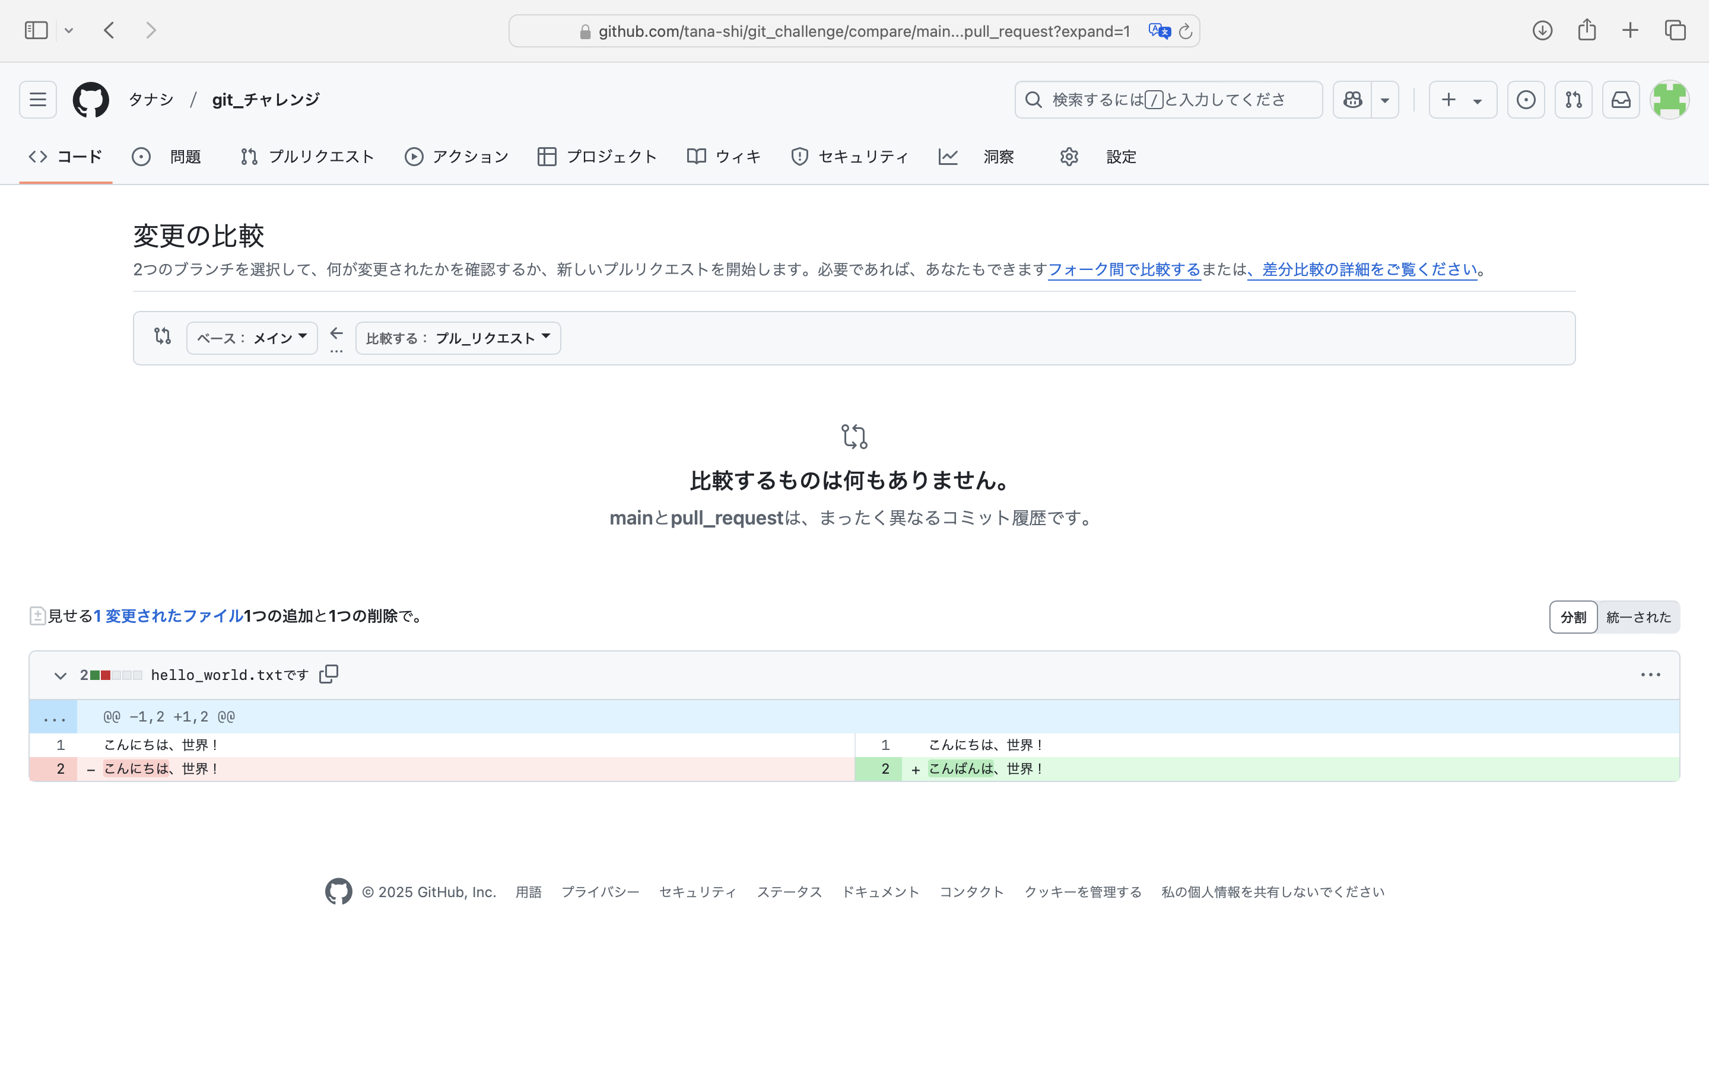1709x1068 pixels.
Task: Expand the Copilot dropdown arrow
Action: (1385, 100)
